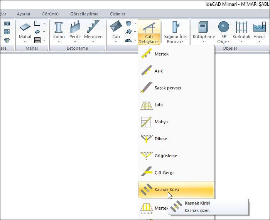270x220 pixels.
Task: Open the Yağmur İniş Borusu dropdown arrow
Action: (x=182, y=42)
